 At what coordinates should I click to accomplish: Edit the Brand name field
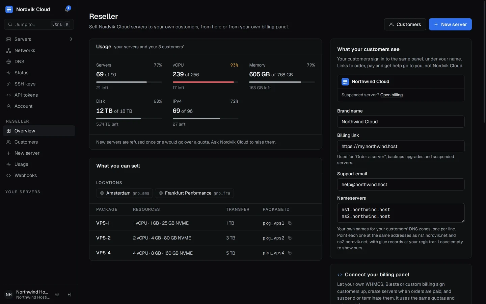(x=401, y=122)
